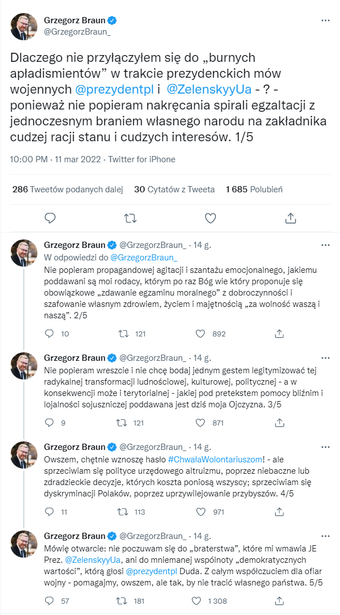Open more options on the main tweet
This screenshot has height=615, width=340.
(325, 20)
